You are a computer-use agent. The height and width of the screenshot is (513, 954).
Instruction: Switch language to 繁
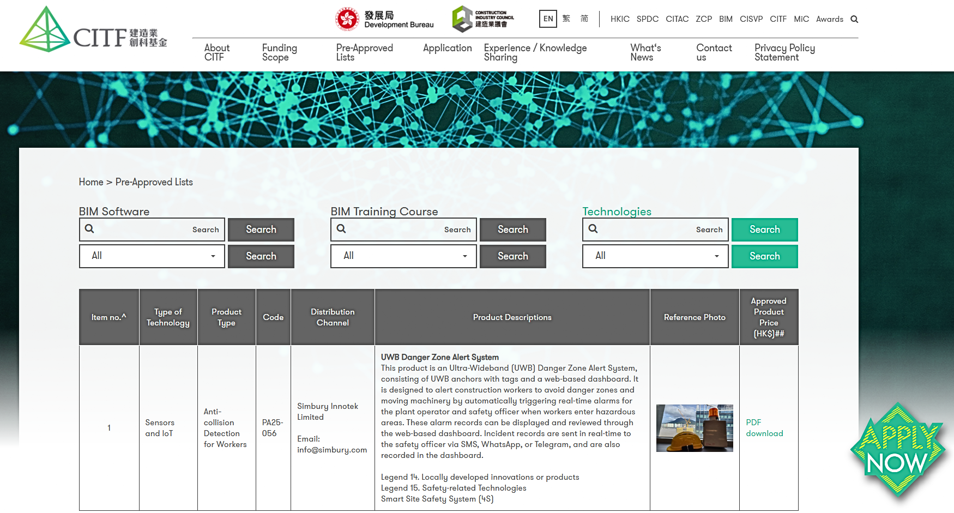coord(566,19)
